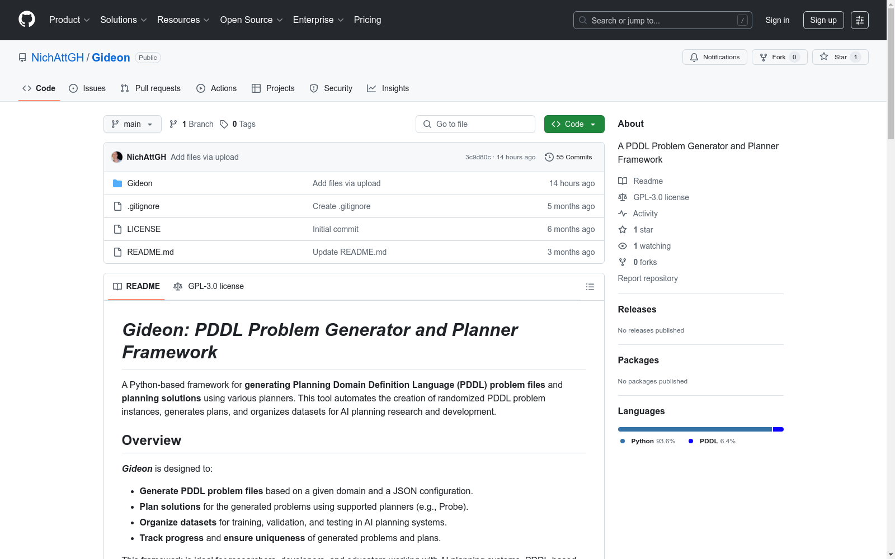This screenshot has height=559, width=895.
Task: Click the tag icon next to 0 Tags
Action: click(x=224, y=124)
